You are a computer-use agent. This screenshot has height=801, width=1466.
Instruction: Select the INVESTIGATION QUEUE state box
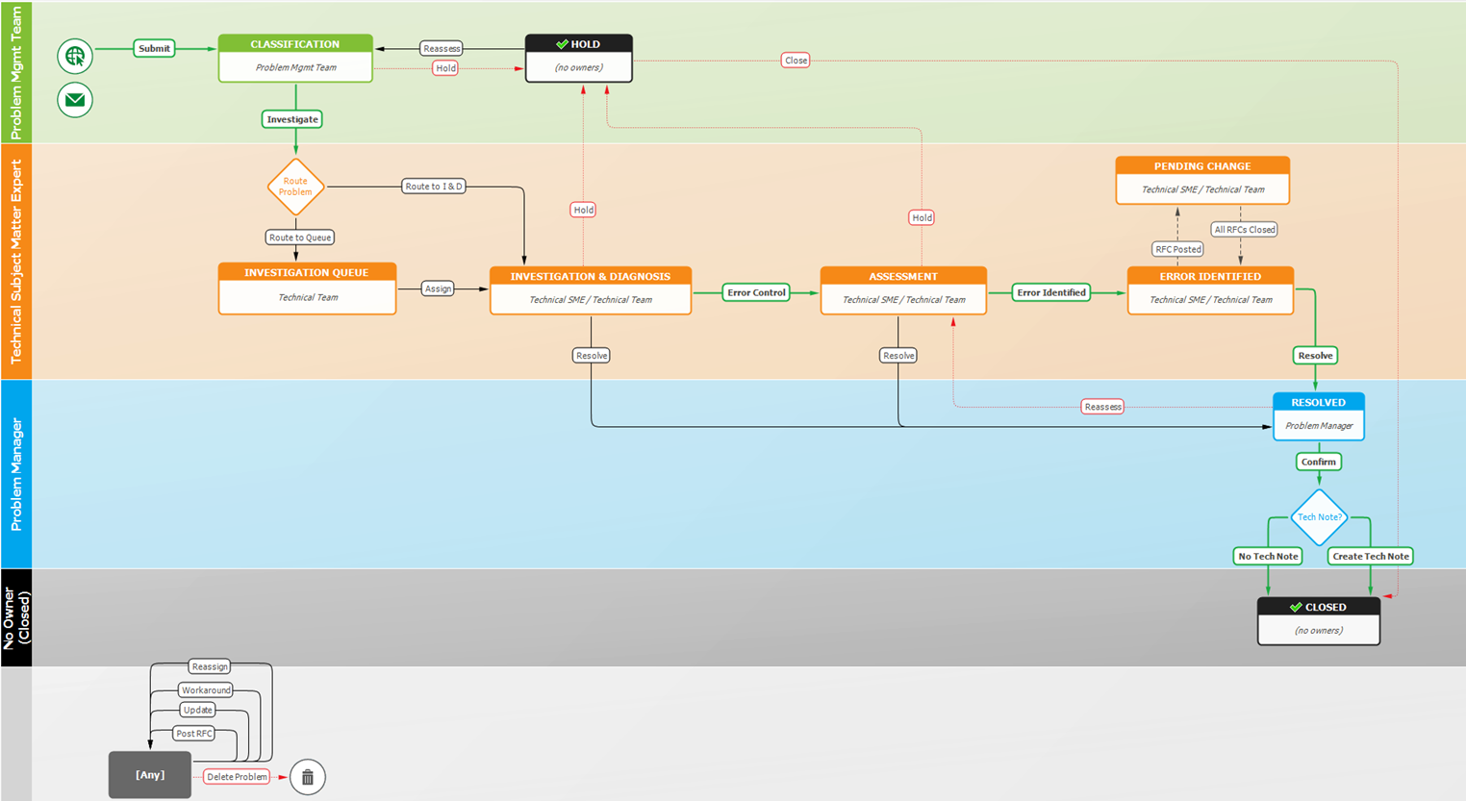click(307, 288)
